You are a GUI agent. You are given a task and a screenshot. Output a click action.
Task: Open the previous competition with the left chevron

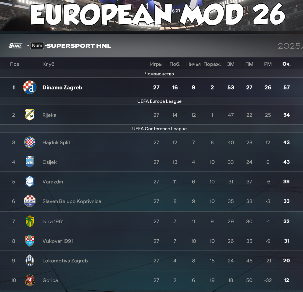[x=28, y=46]
